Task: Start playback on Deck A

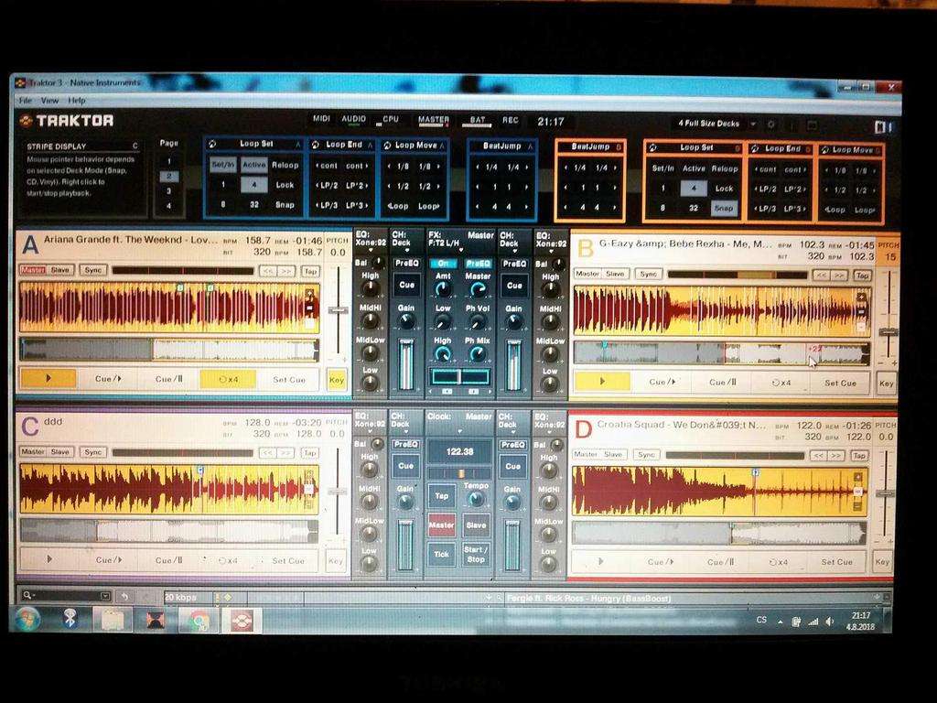Action: (x=48, y=378)
